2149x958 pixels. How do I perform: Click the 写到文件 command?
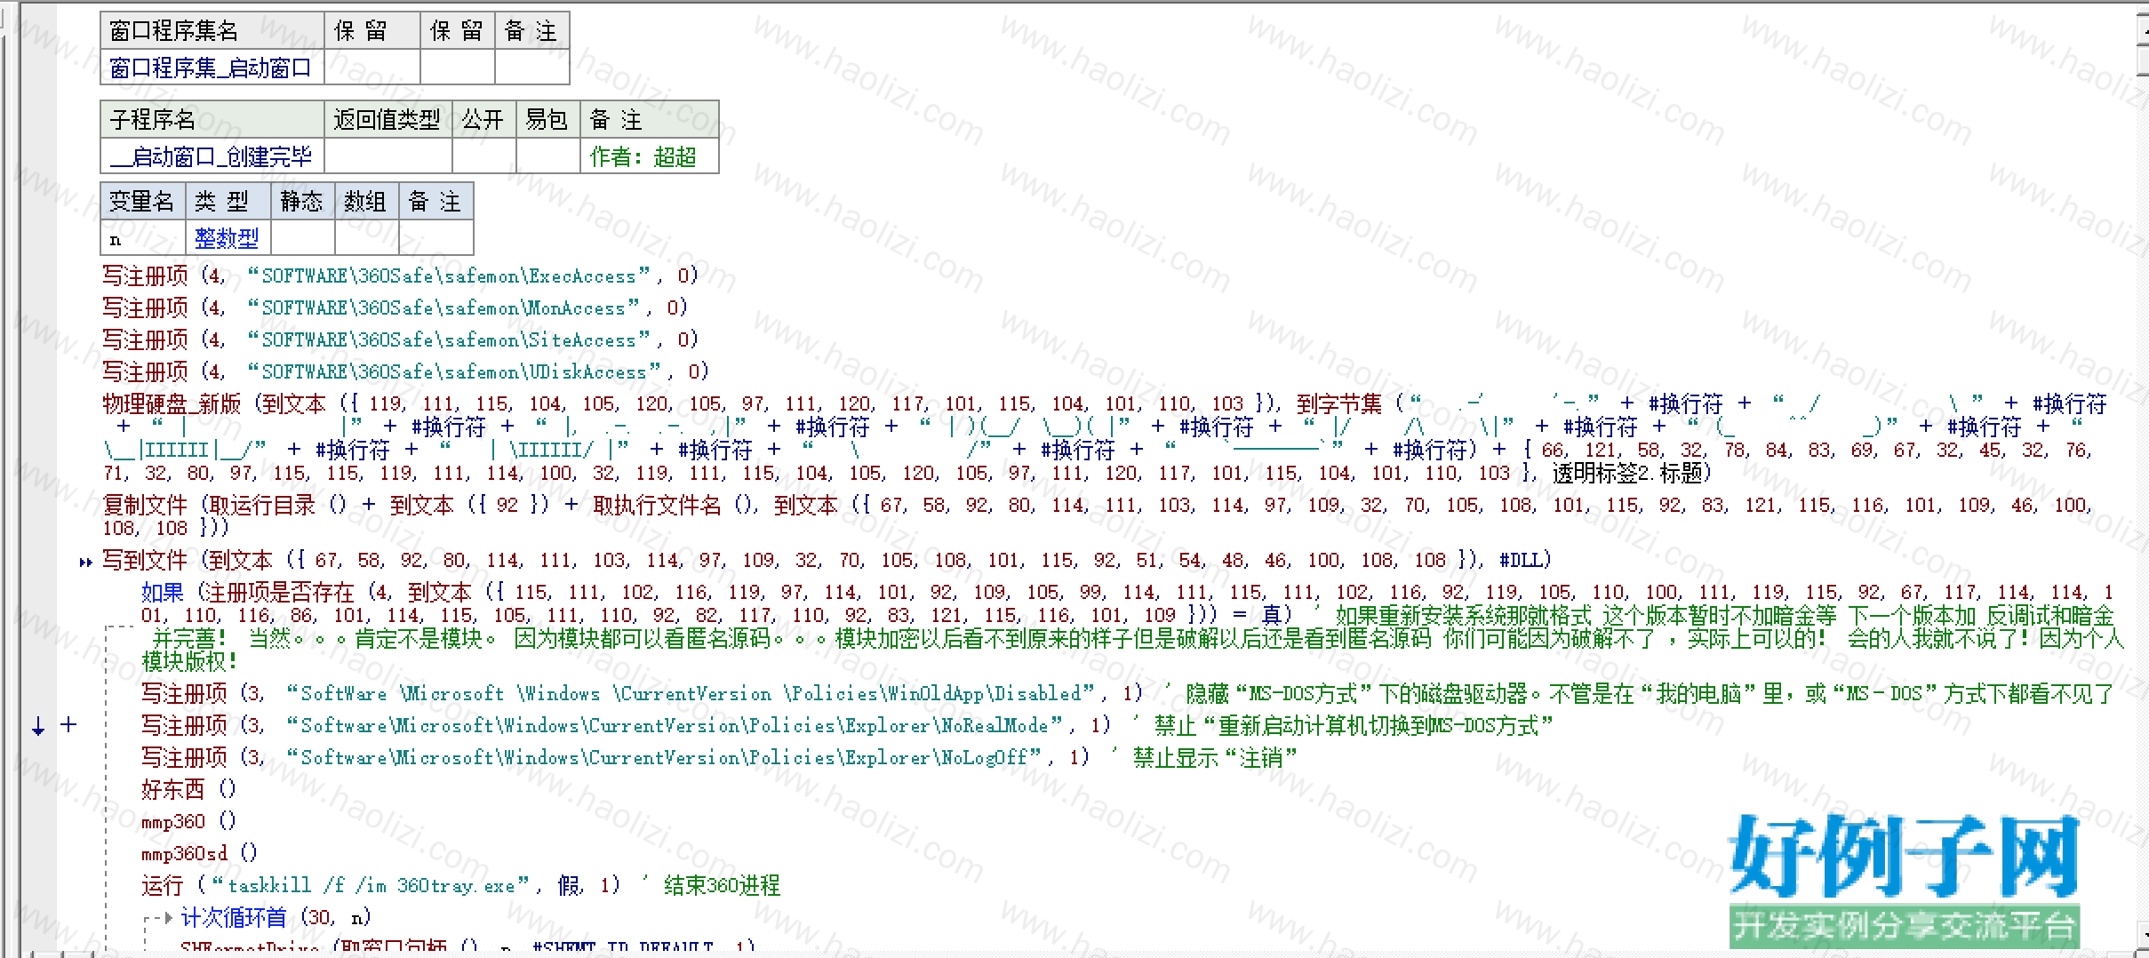point(145,560)
